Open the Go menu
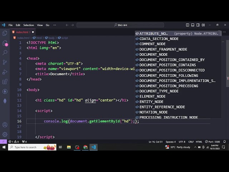The width and height of the screenshot is (229, 172). [48, 25]
